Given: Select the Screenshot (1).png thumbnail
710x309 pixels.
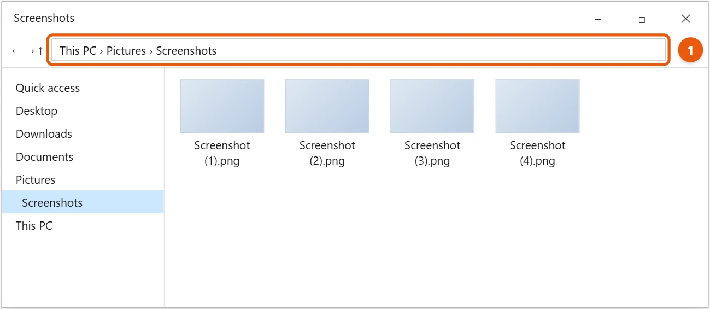Looking at the screenshot, I should (x=222, y=106).
